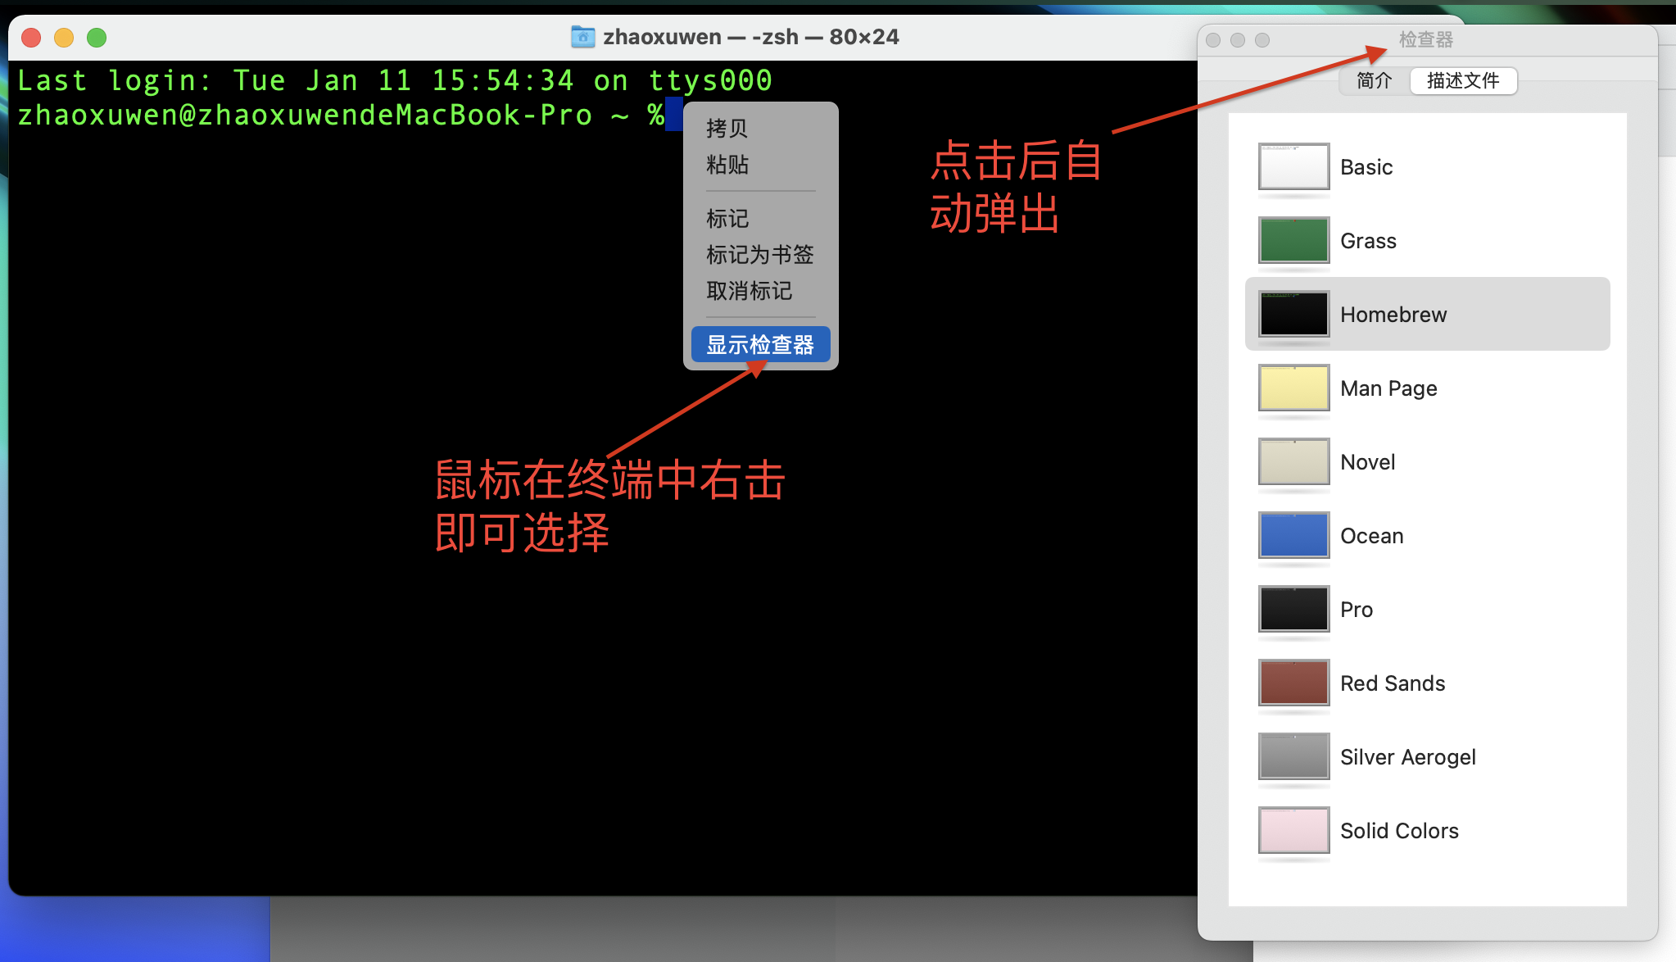This screenshot has height=962, width=1676.
Task: Click the 显示检查器 button
Action: tap(760, 344)
